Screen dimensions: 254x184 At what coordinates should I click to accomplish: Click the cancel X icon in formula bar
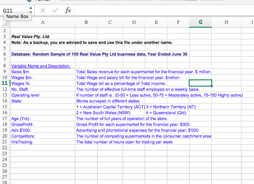tap(43, 10)
